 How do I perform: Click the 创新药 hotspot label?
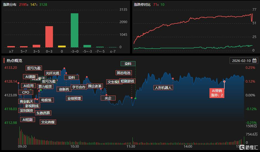(x=64, y=89)
